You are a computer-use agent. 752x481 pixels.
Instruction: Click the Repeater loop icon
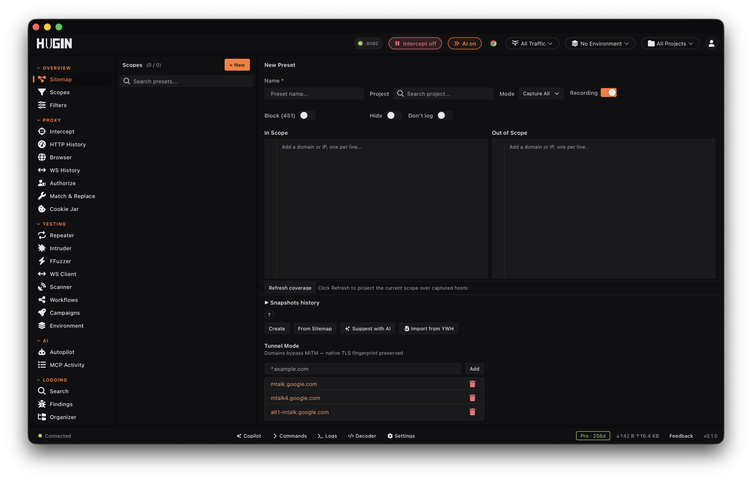[42, 235]
